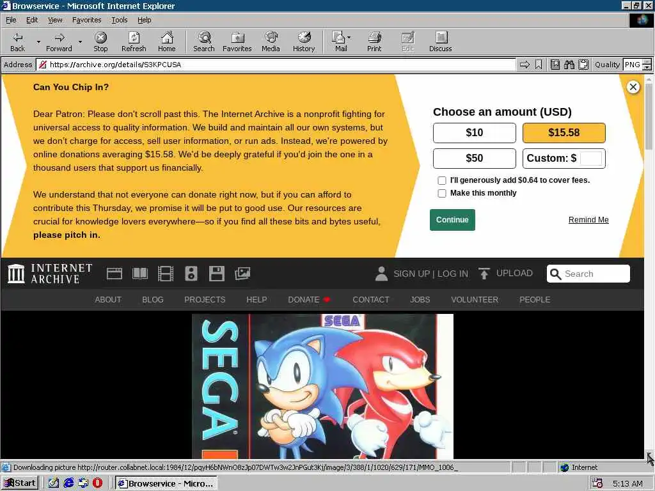The image size is (655, 491).
Task: Expand the Mail button dropdown arrow
Action: pyautogui.click(x=349, y=38)
